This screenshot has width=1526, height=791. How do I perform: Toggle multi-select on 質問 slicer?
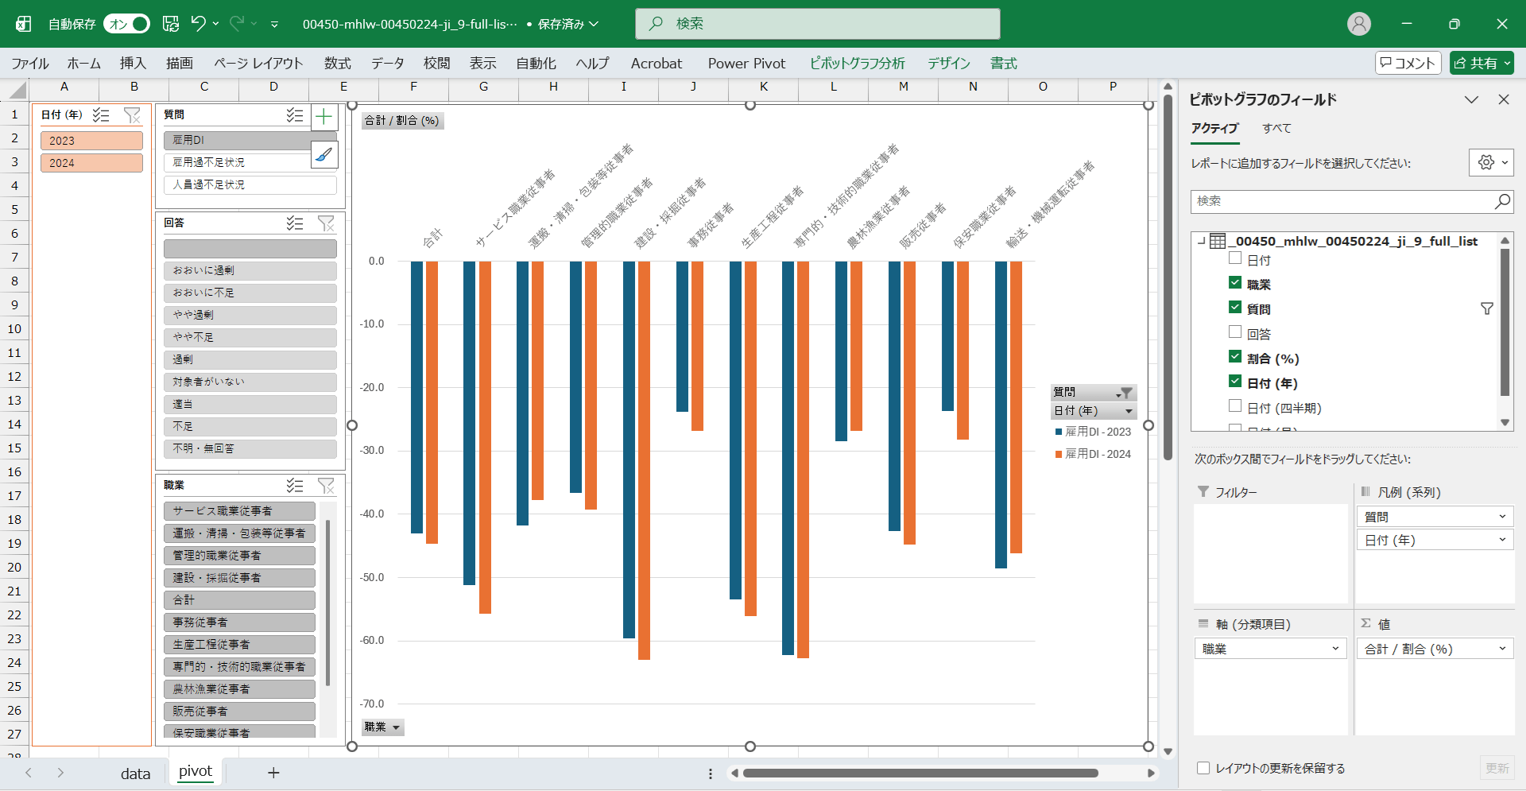tap(295, 115)
